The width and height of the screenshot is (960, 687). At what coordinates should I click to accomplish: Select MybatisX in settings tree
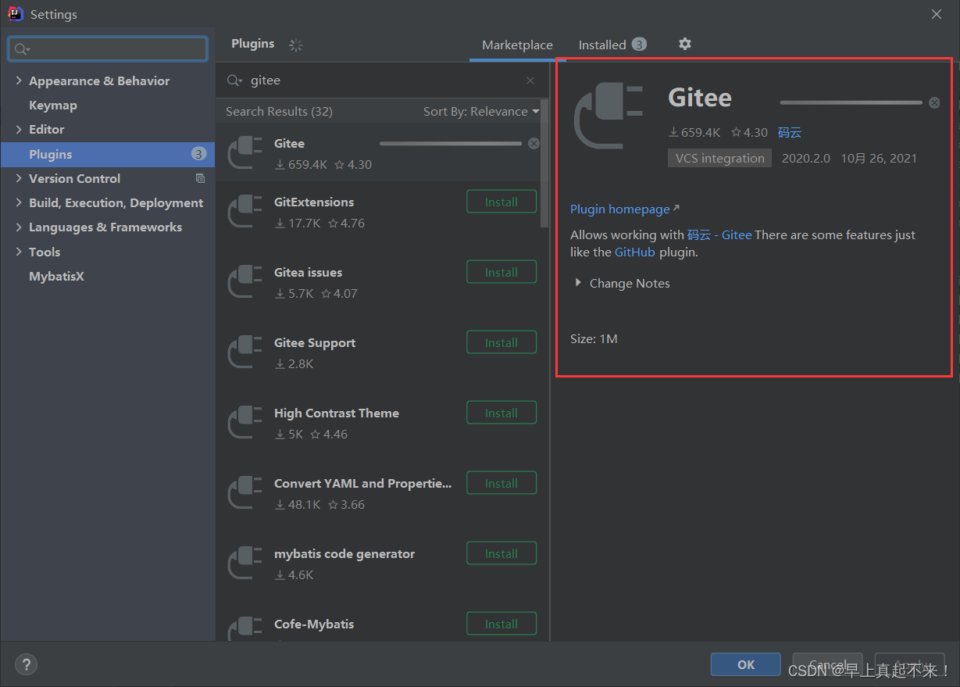pos(56,276)
